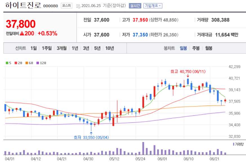Click the purple 거래량 volume legend swatch
This screenshot has width=246, height=164.
click(234, 144)
